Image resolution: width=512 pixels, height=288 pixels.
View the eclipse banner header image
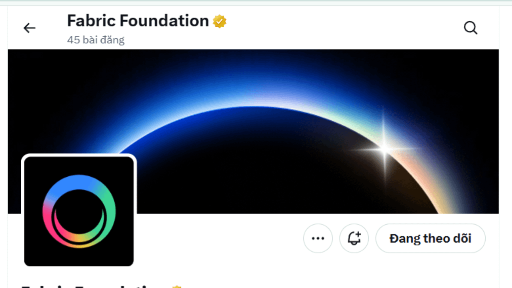point(253,131)
